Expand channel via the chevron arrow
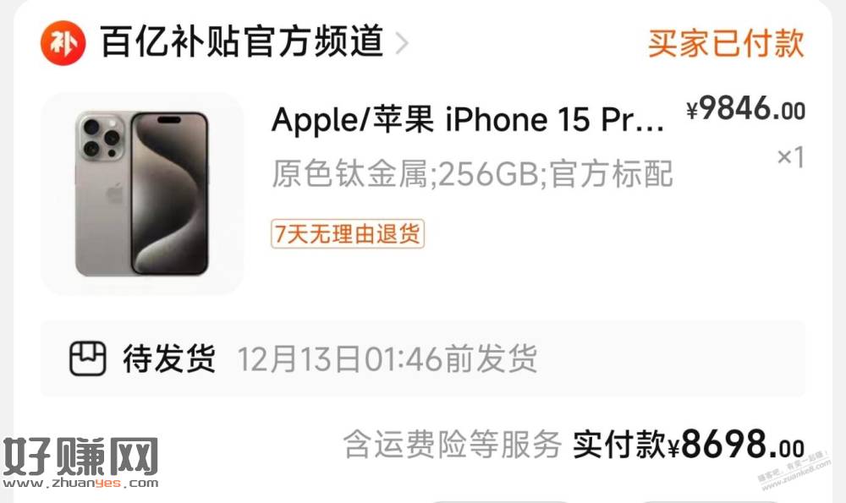 401,43
